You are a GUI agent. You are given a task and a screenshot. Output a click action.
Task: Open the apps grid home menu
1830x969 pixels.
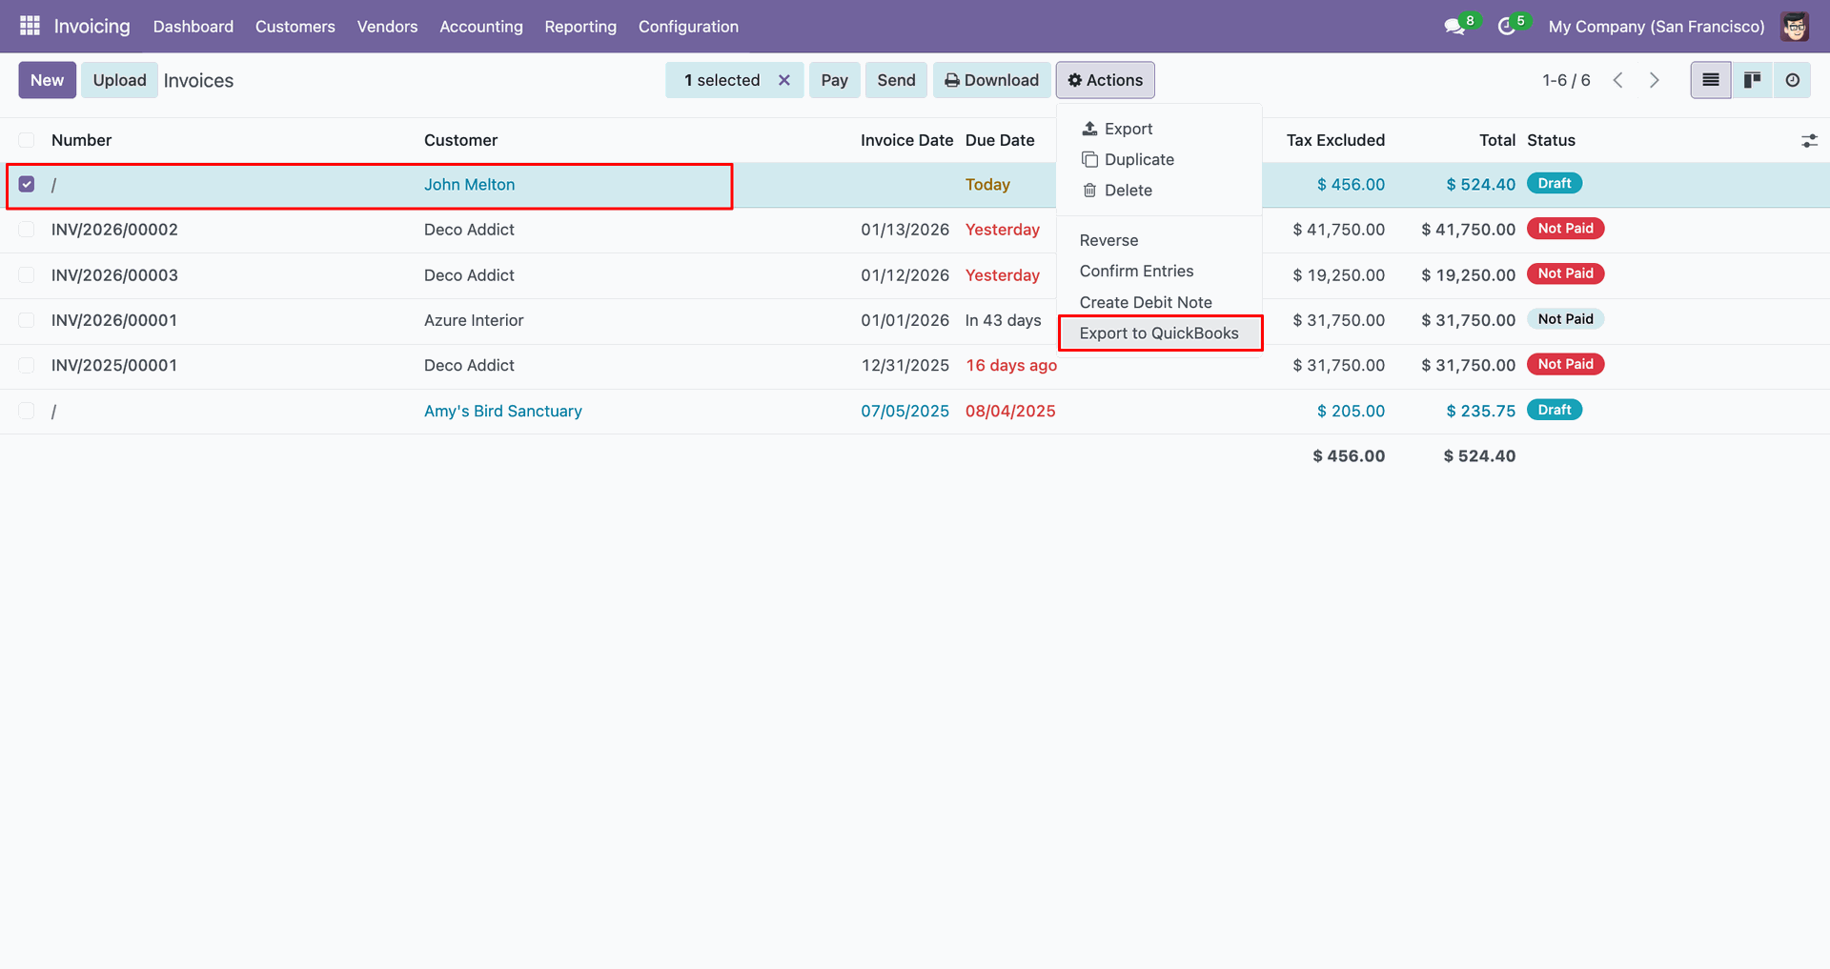30,26
